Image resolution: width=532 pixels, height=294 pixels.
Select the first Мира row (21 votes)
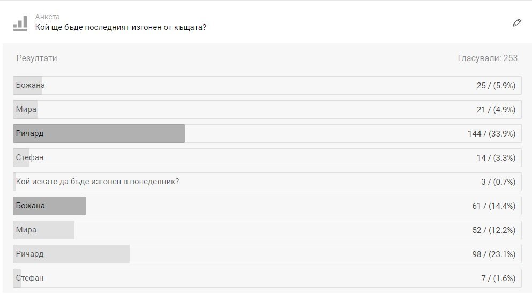coord(267,110)
